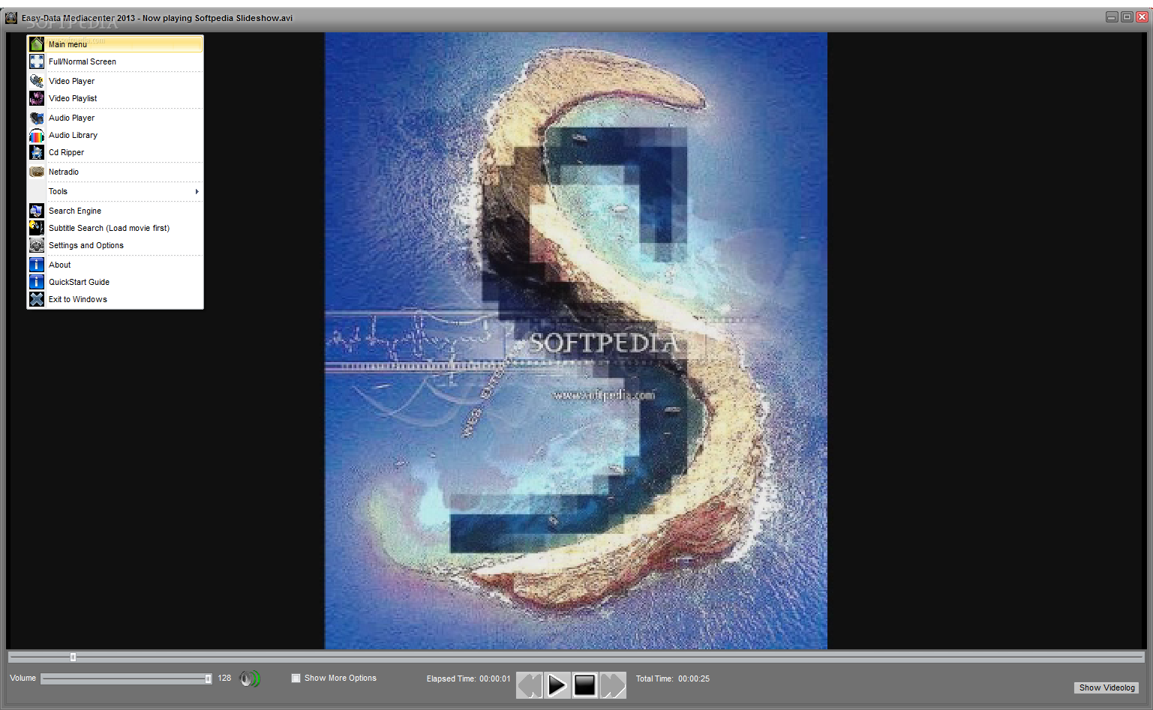
Task: Click the speaker mute icon beside volume
Action: click(250, 679)
